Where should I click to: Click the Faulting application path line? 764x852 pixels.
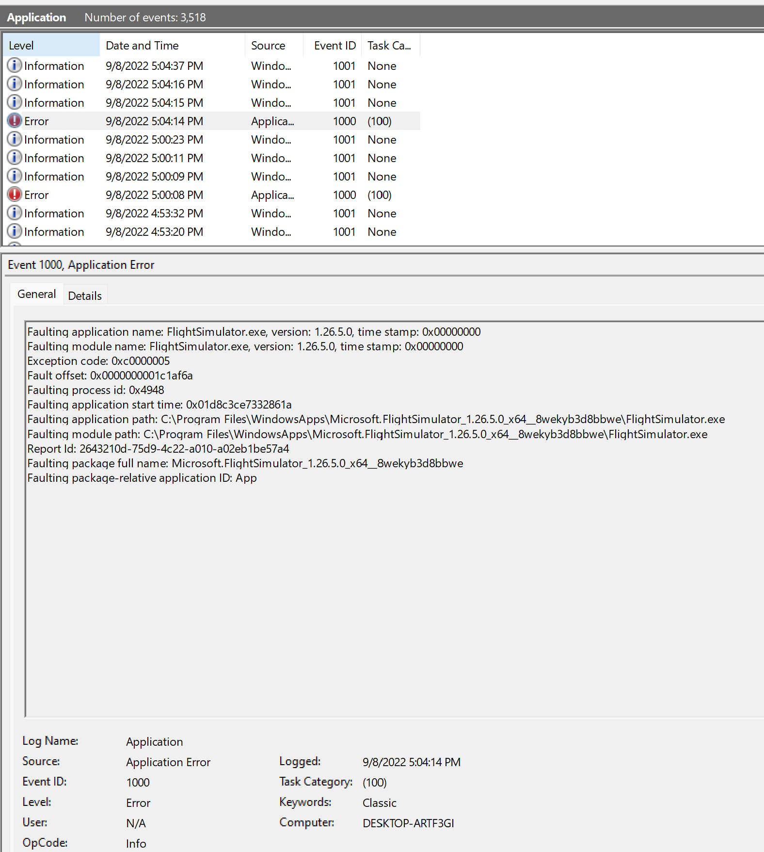[x=376, y=419]
